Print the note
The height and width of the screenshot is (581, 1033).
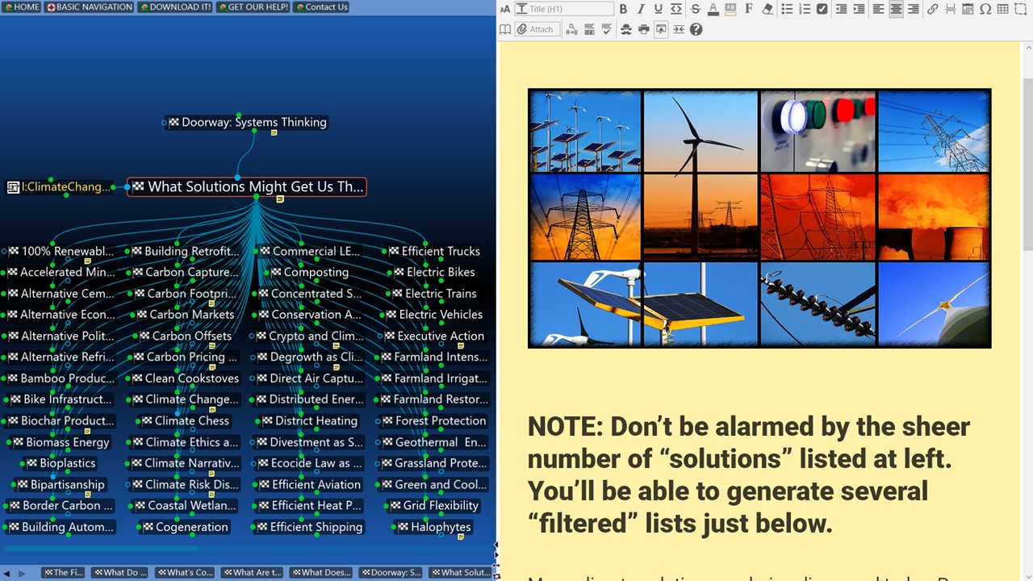(643, 29)
